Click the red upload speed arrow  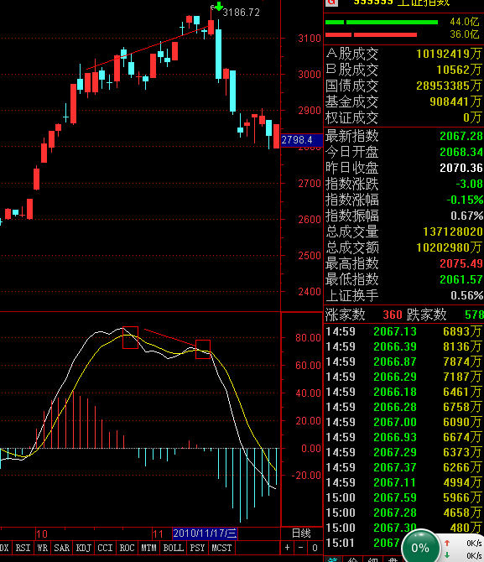click(447, 544)
